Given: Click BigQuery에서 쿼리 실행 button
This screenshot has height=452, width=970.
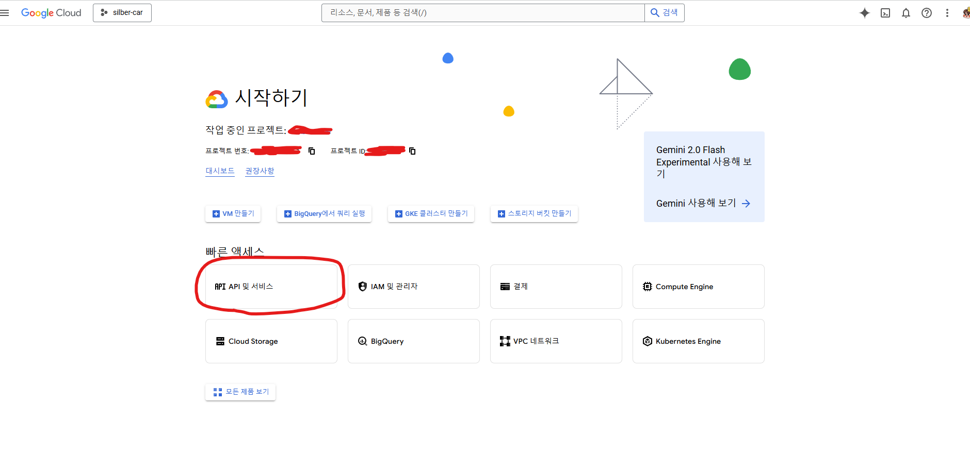Looking at the screenshot, I should [x=325, y=213].
